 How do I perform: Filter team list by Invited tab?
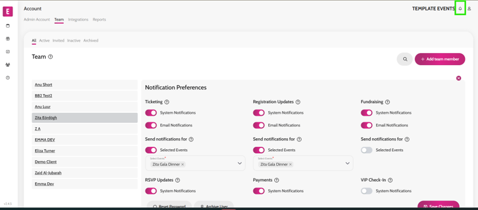click(58, 41)
